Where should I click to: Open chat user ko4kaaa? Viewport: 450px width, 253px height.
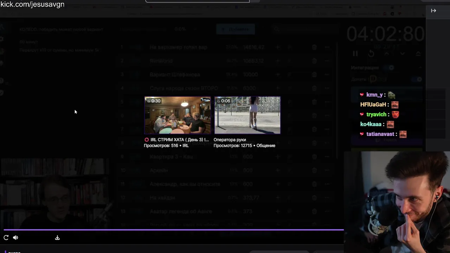tap(371, 124)
